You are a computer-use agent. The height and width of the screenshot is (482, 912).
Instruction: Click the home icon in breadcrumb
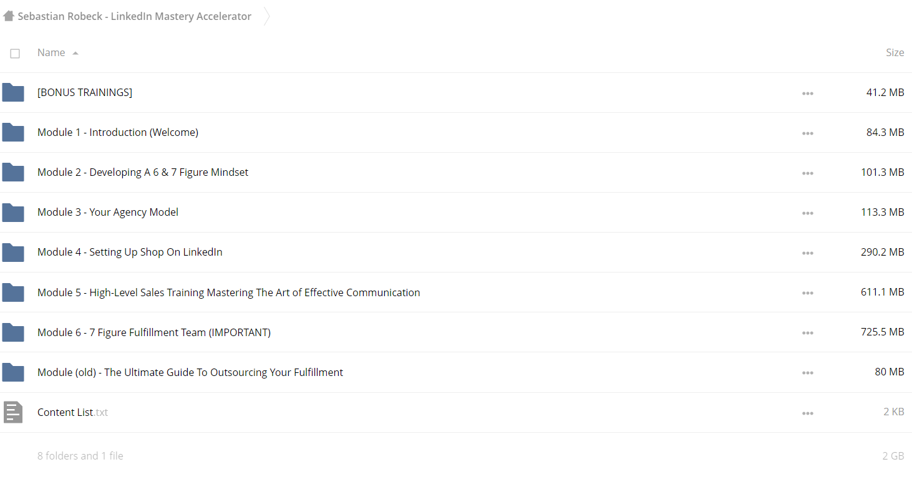9,16
